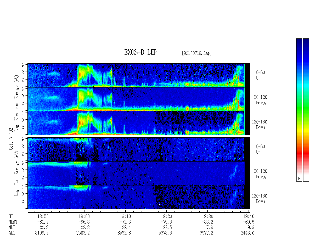Click the MLAT value -61.2
Viewport: 310px width, 240px height.
43,222
